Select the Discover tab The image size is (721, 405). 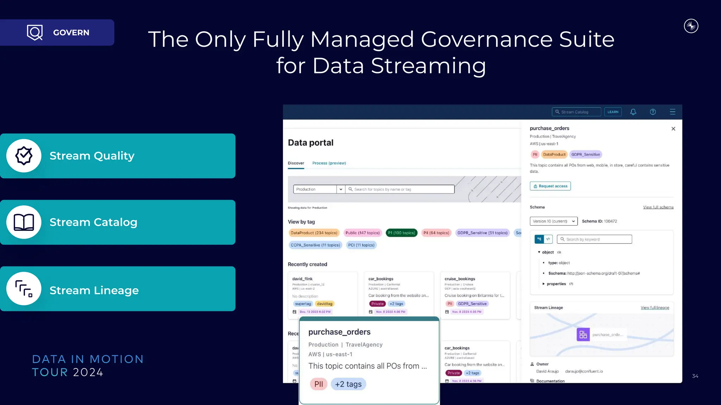coord(296,163)
